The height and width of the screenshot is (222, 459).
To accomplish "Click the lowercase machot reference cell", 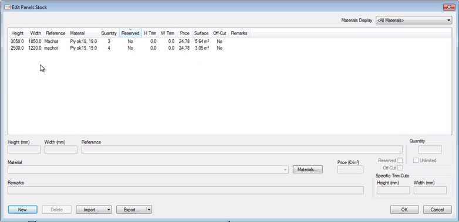I will [x=51, y=48].
